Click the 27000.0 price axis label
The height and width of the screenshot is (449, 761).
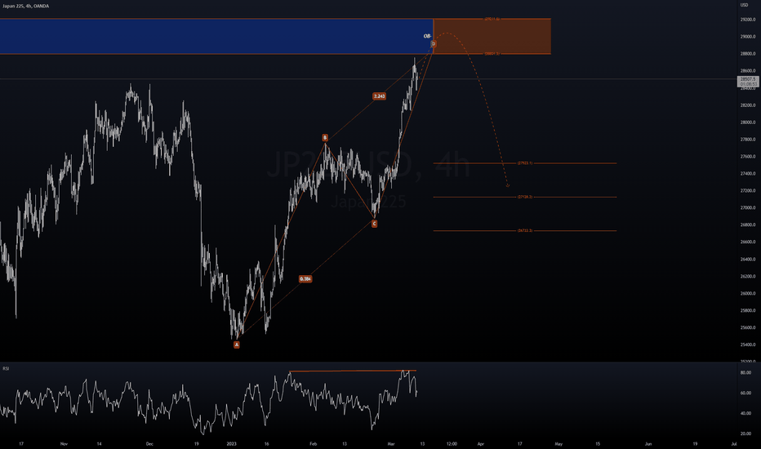click(748, 207)
